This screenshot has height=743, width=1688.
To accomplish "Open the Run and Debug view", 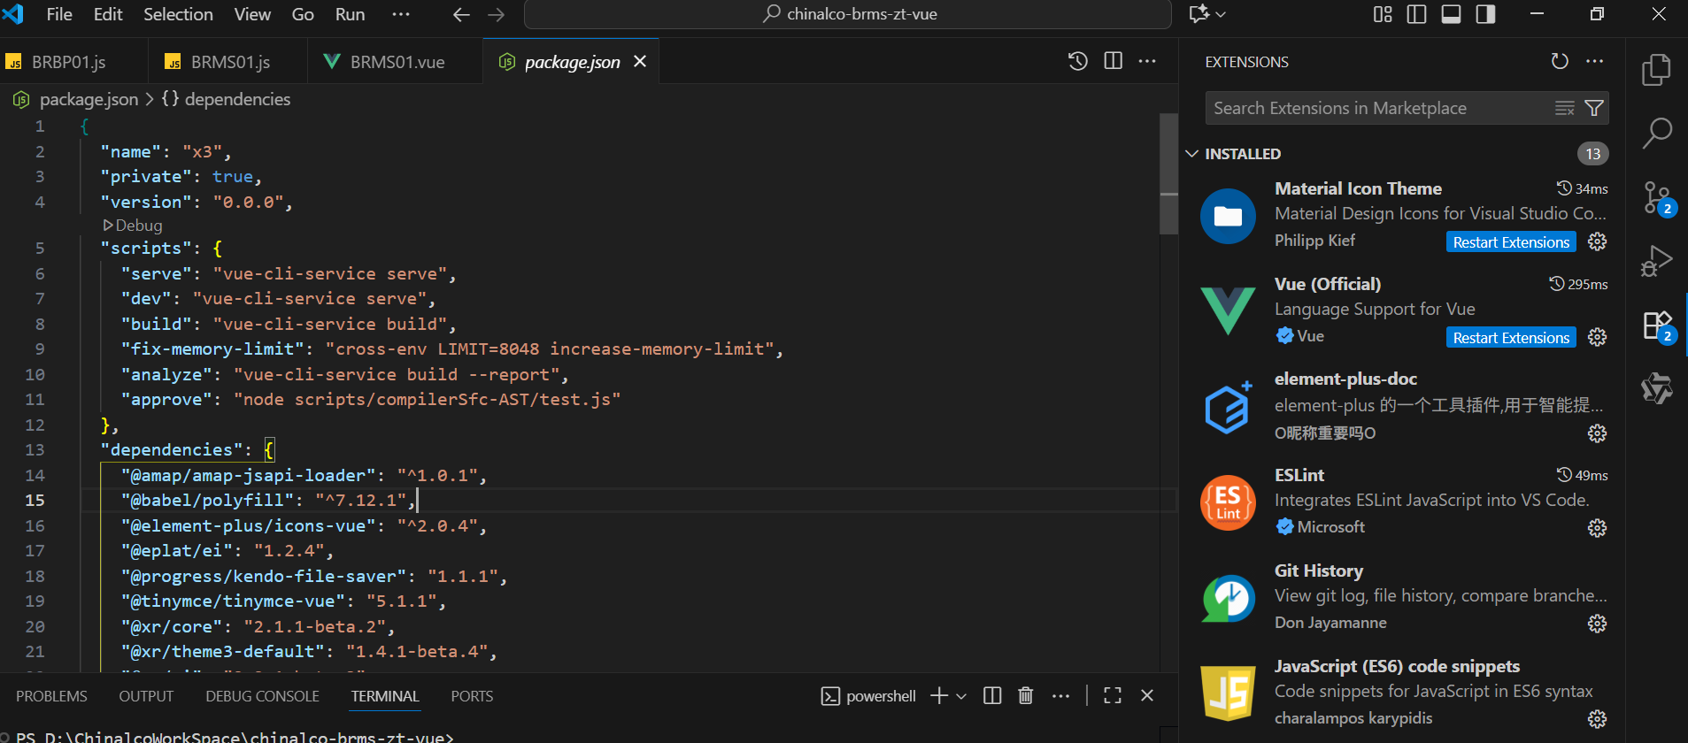I will [x=1656, y=262].
